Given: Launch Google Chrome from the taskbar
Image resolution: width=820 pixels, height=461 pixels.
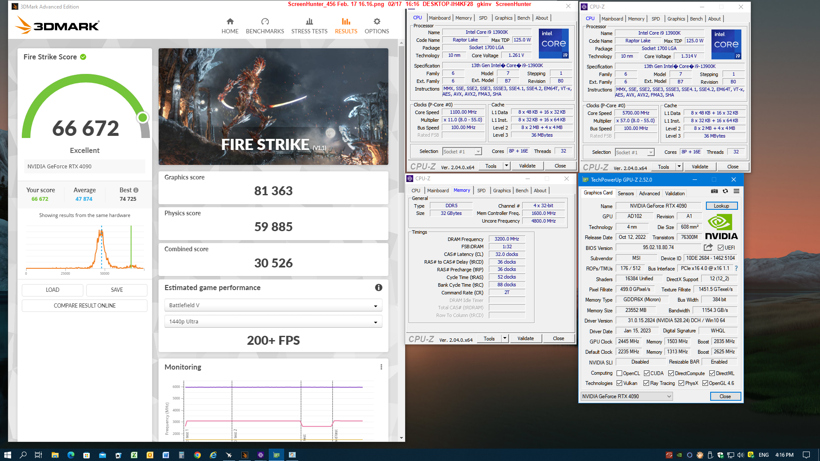Looking at the screenshot, I should (197, 455).
